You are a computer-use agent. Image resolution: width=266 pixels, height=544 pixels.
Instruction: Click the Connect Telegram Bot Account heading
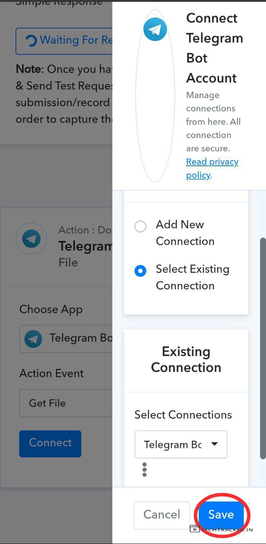click(214, 48)
